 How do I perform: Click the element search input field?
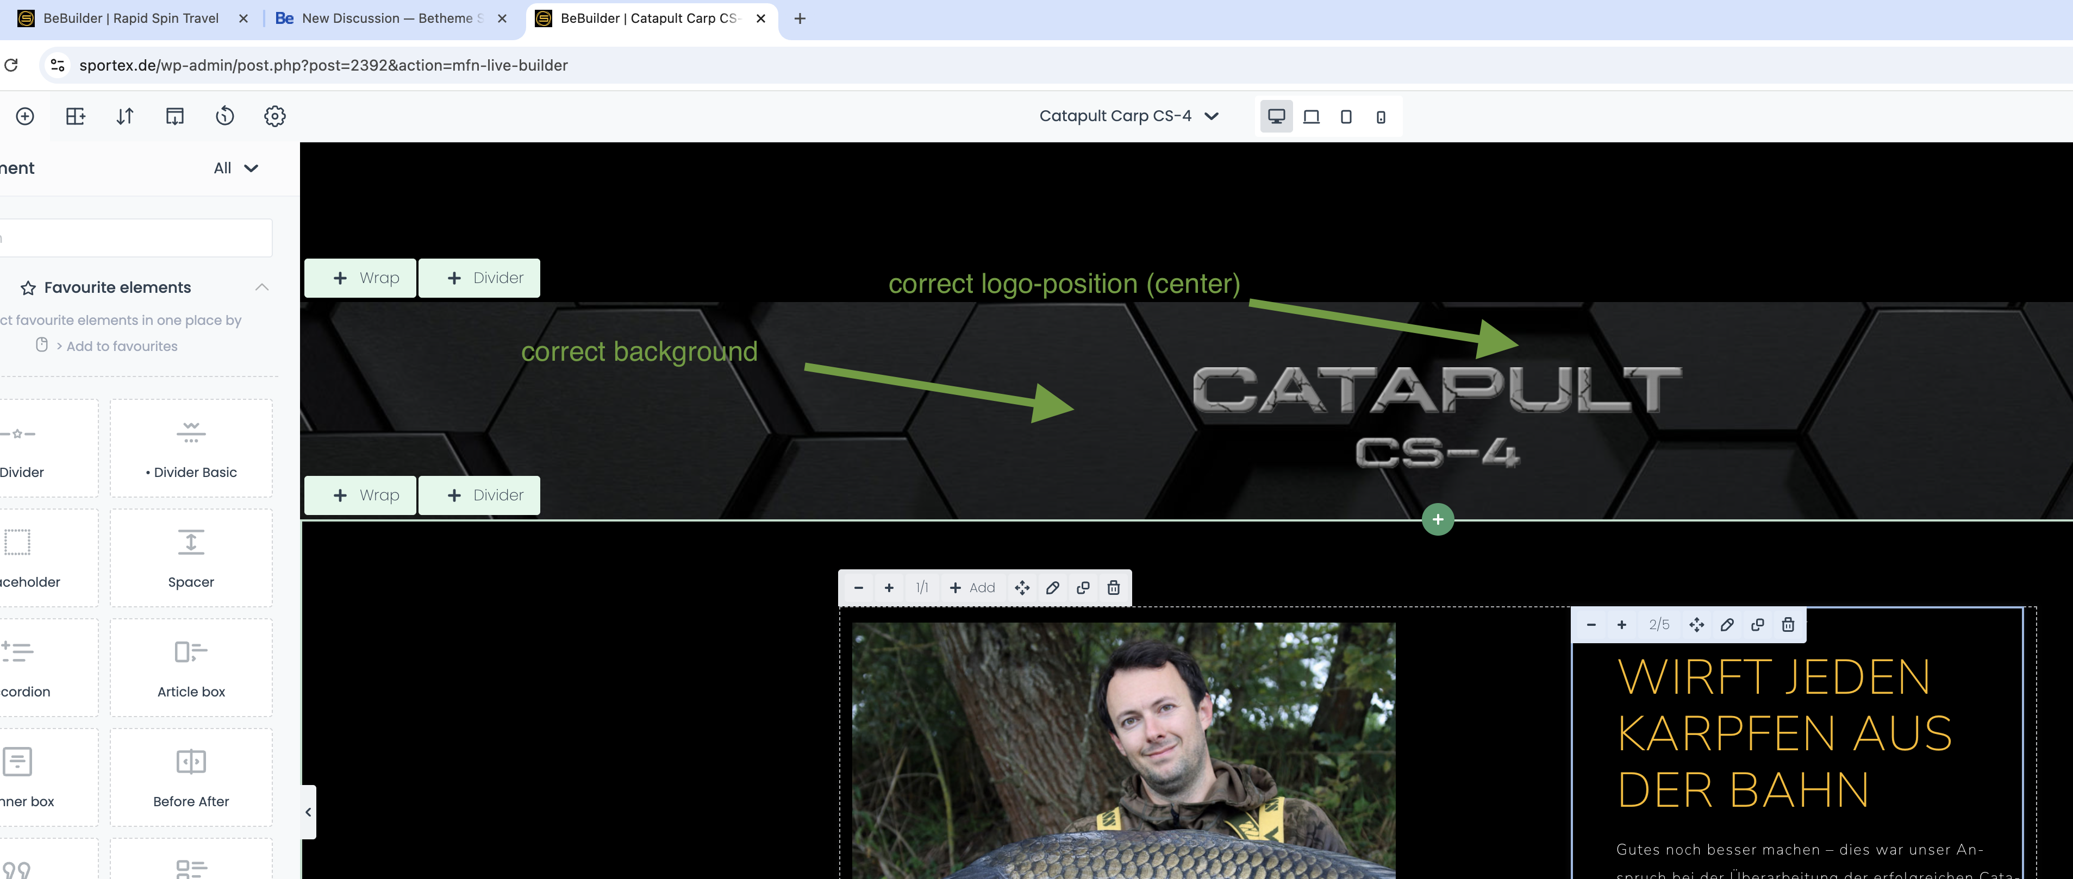pyautogui.click(x=137, y=238)
